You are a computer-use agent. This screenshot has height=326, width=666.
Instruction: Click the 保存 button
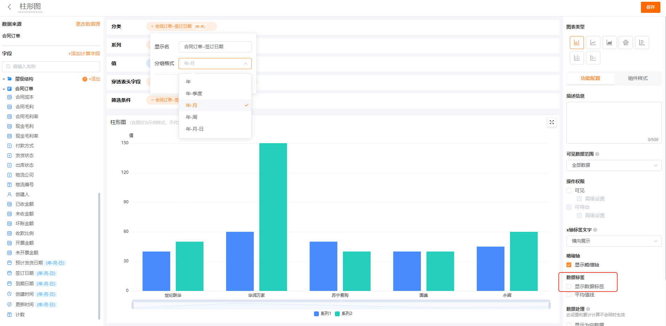650,7
